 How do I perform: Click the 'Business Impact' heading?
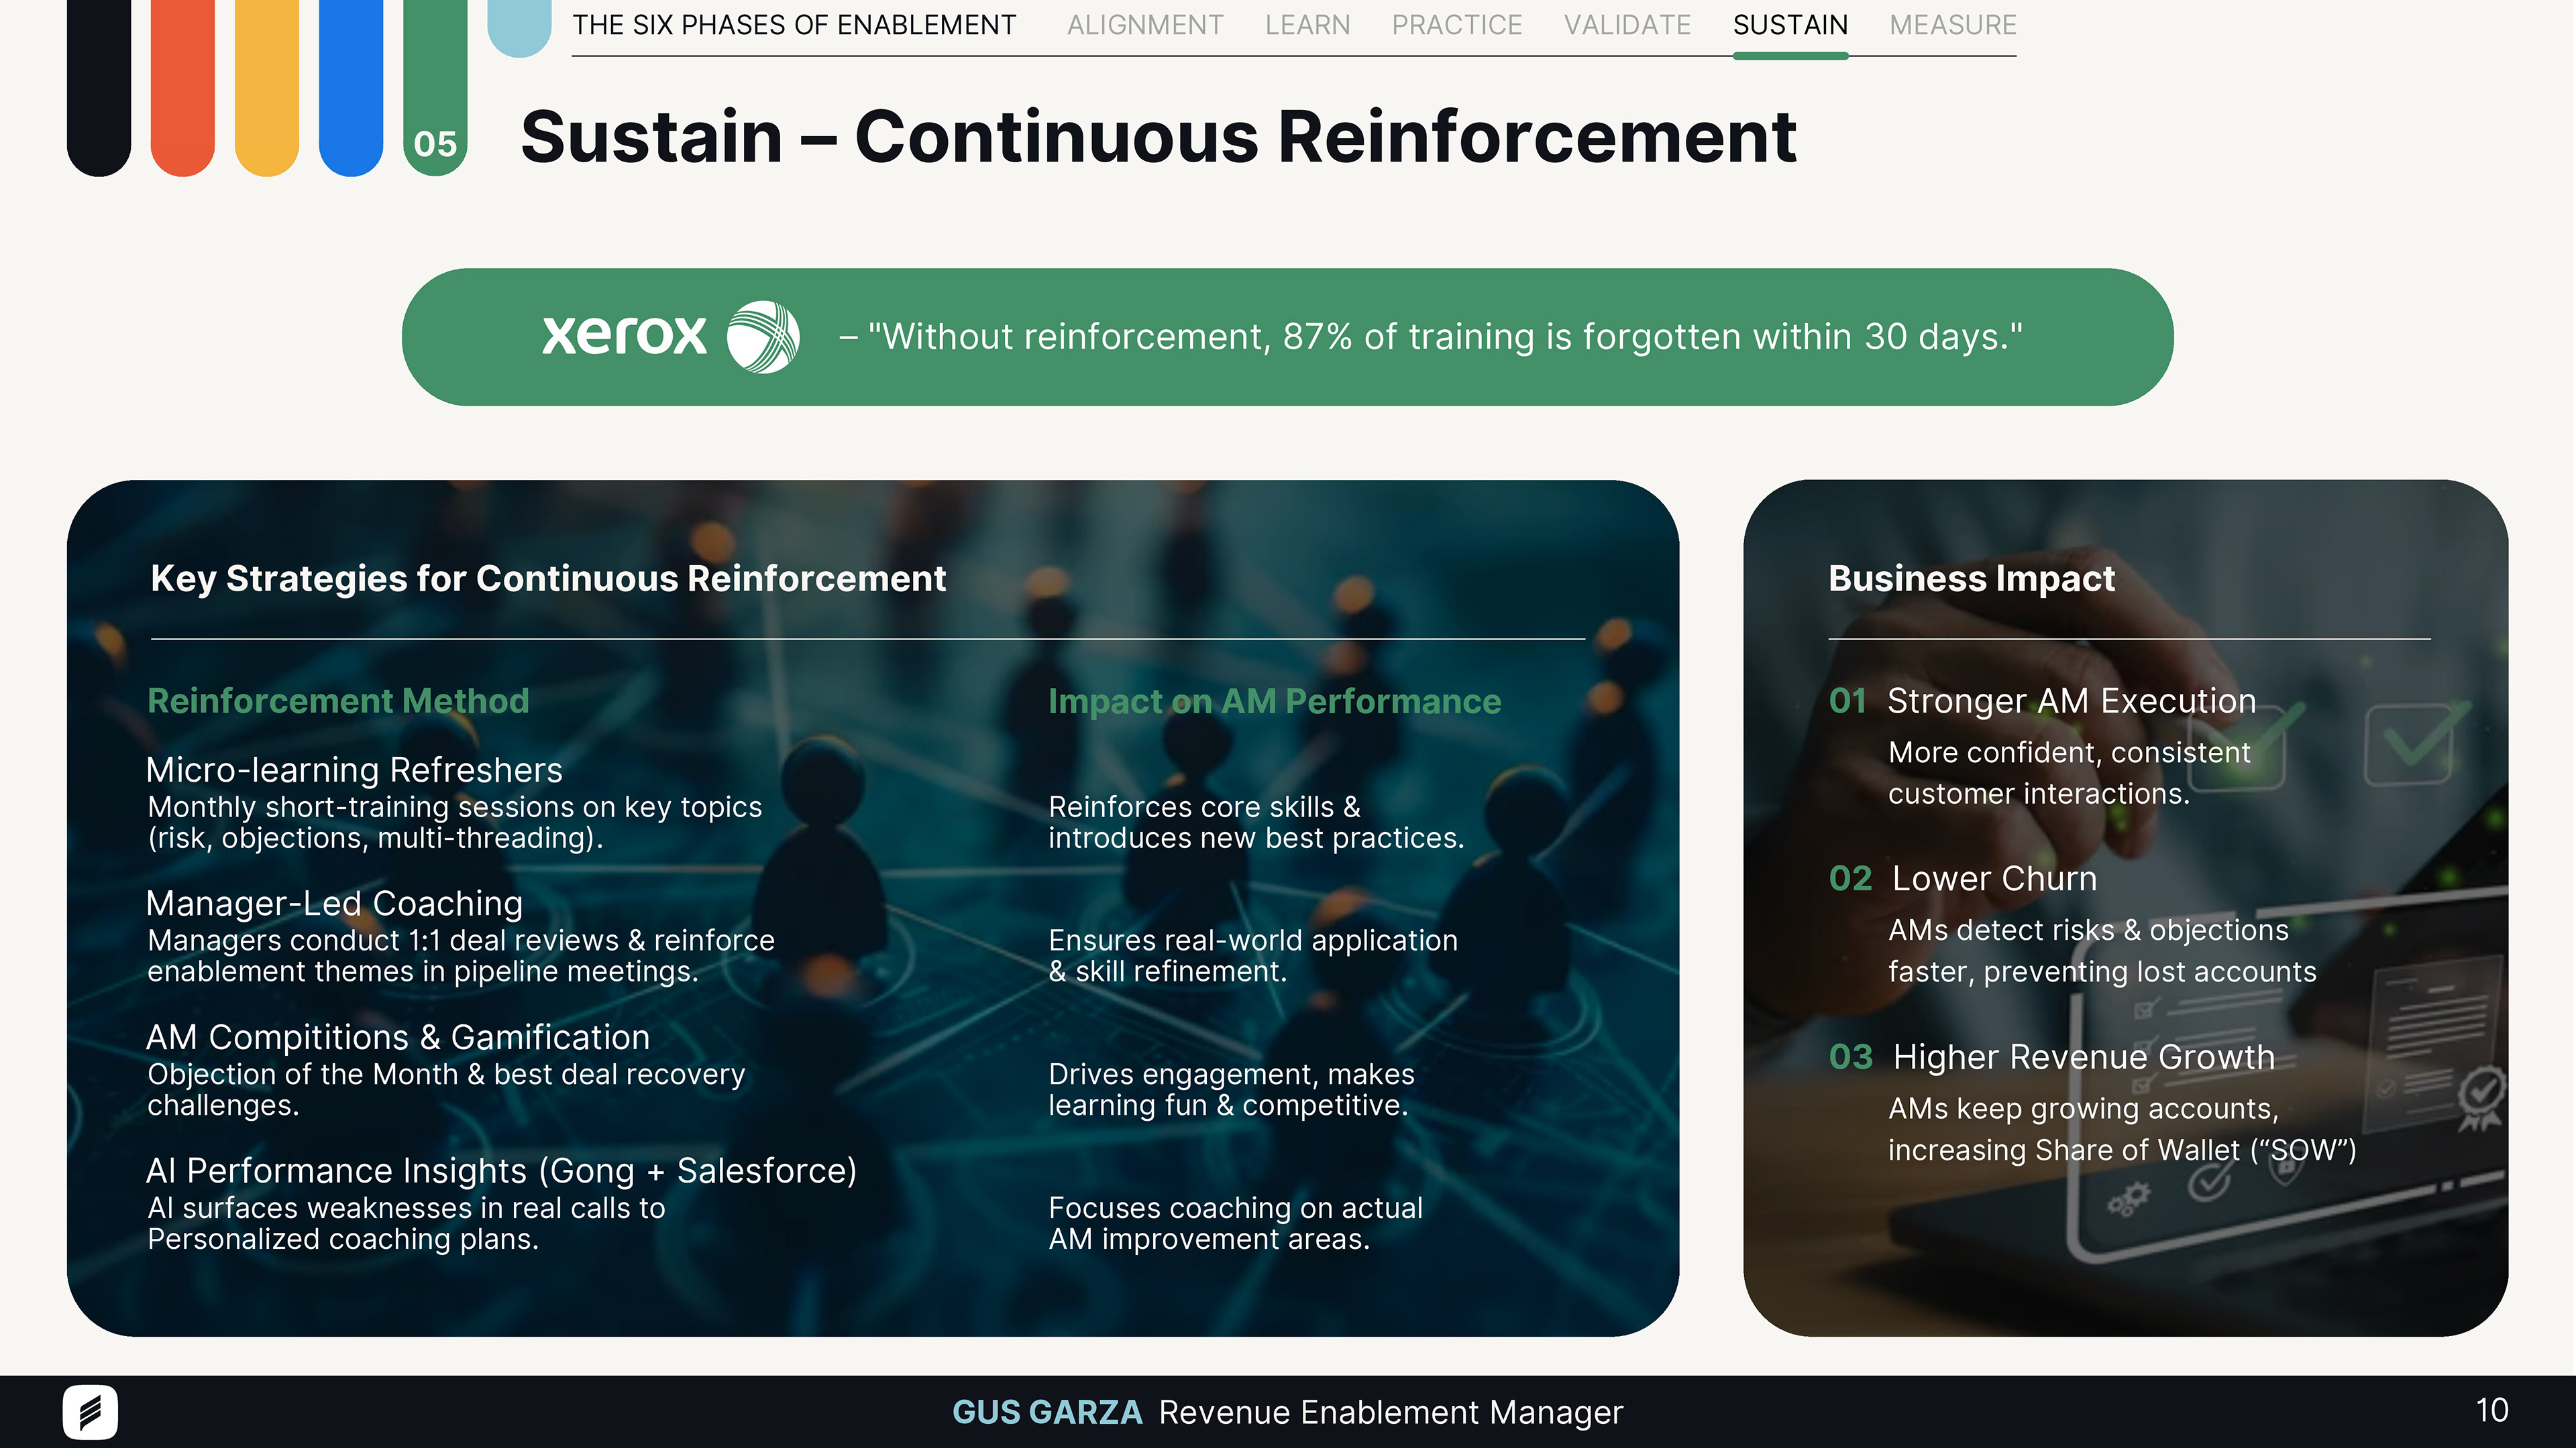tap(1971, 579)
